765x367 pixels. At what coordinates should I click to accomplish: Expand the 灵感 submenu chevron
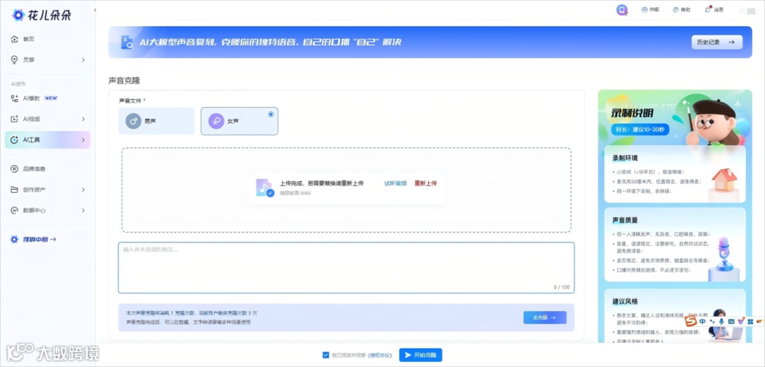pos(83,60)
